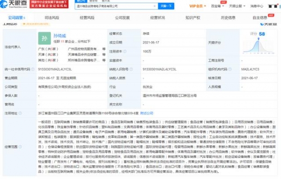Image resolution: width=281 pixels, height=179 pixels.
Task: Click the info icon next to 组织机构代码
Action: 230,69
